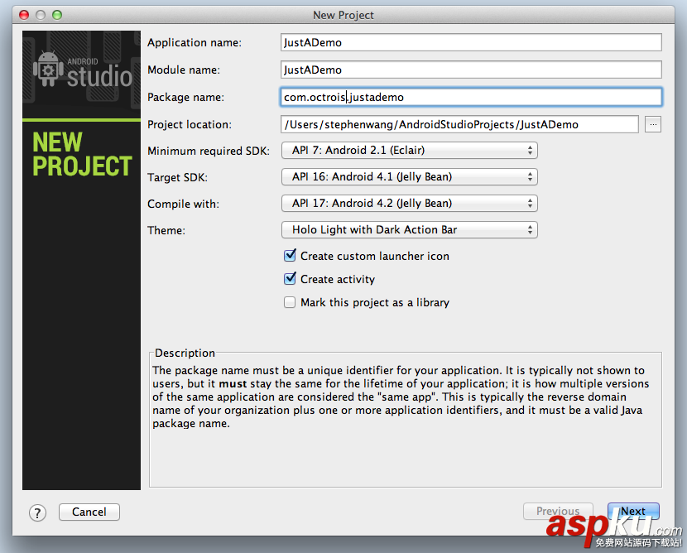Screen dimensions: 687x553
Task: Edit the Package name field
Action: (470, 97)
